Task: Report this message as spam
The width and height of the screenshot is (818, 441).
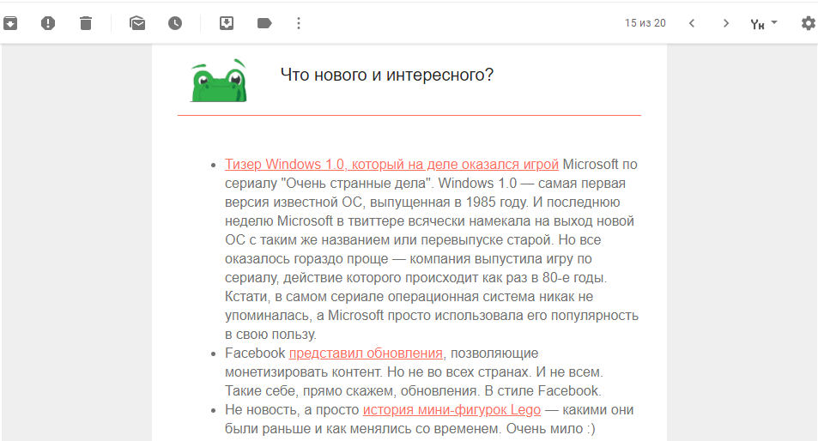Action: (x=48, y=23)
